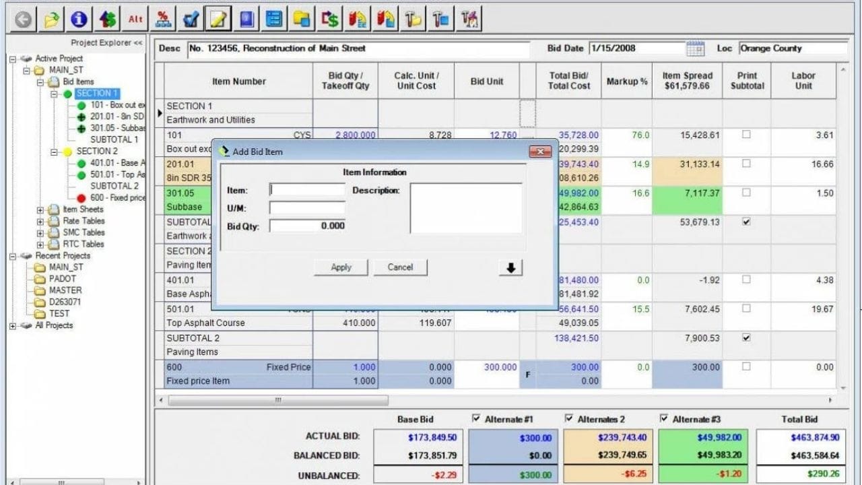The height and width of the screenshot is (485, 862).
Task: Expand the All Projects node
Action: [12, 325]
